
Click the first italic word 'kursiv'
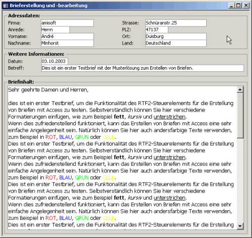point(135,117)
